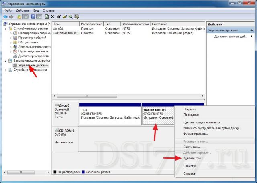Click drive icon of Новый том (E:) row
Viewport: 257px width, 183px height.
point(55,33)
